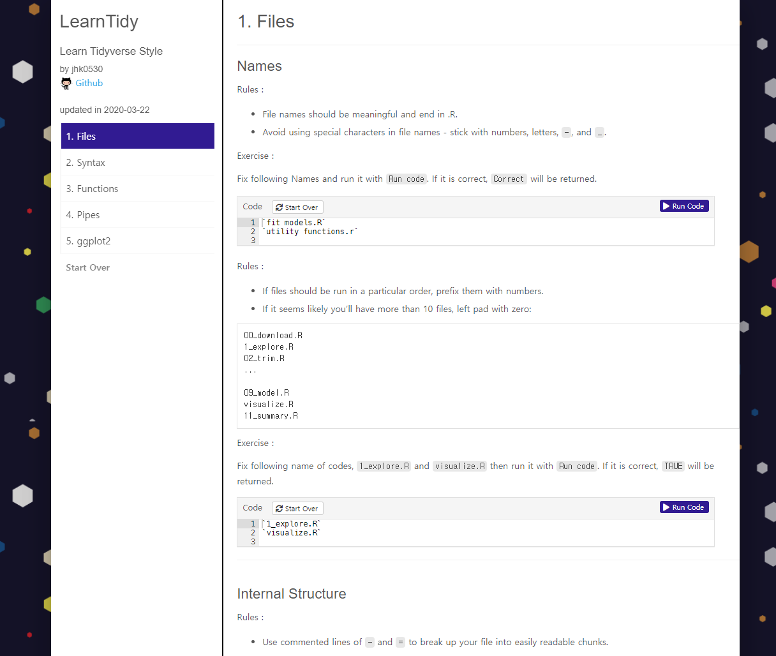Click the refresh icon in second Start Over button

coord(280,509)
